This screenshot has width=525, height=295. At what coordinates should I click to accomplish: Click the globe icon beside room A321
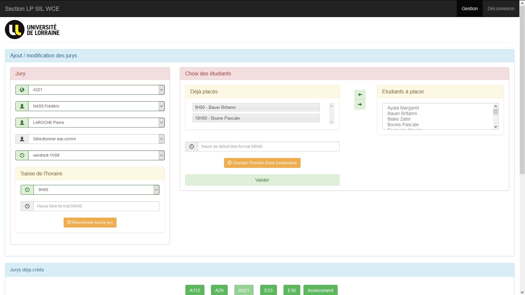pos(22,90)
